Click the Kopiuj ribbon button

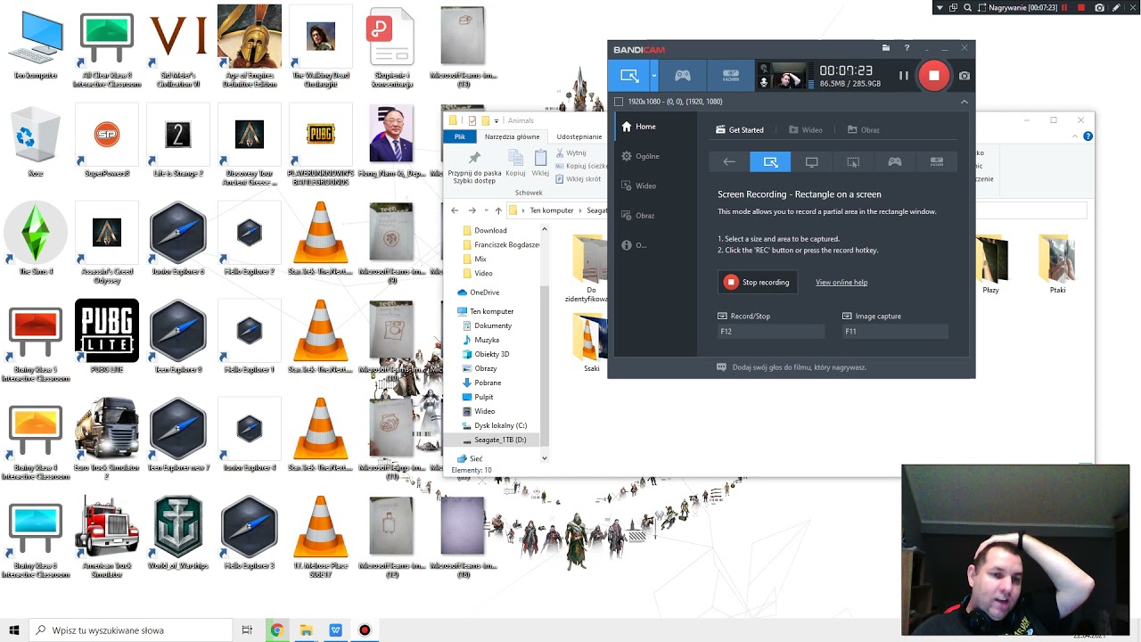pos(515,162)
